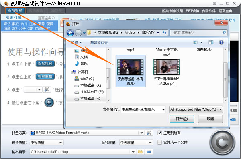Click the 添加视频 button in top toolbar
Image resolution: width=241 pixels, height=159 pixels.
(15, 10)
